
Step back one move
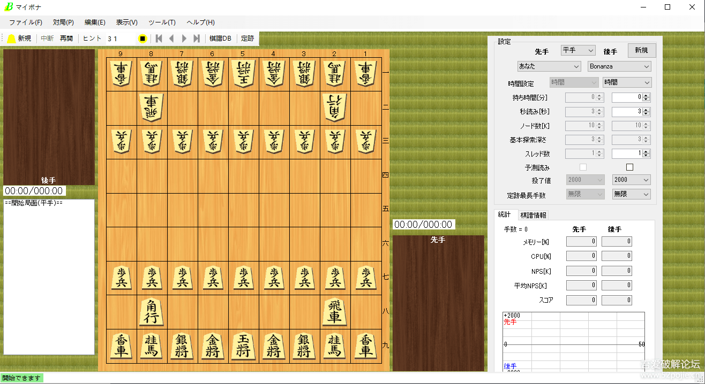coord(171,39)
